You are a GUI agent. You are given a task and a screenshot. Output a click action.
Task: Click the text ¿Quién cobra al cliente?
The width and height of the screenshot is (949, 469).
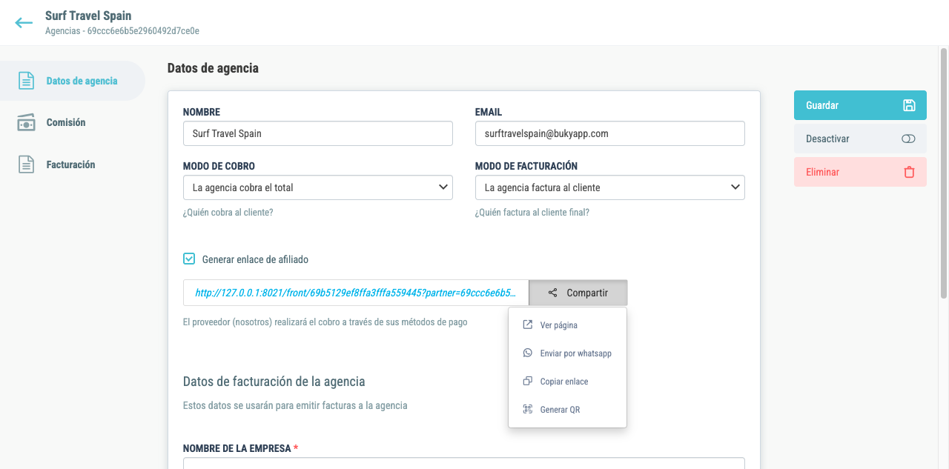pos(228,213)
